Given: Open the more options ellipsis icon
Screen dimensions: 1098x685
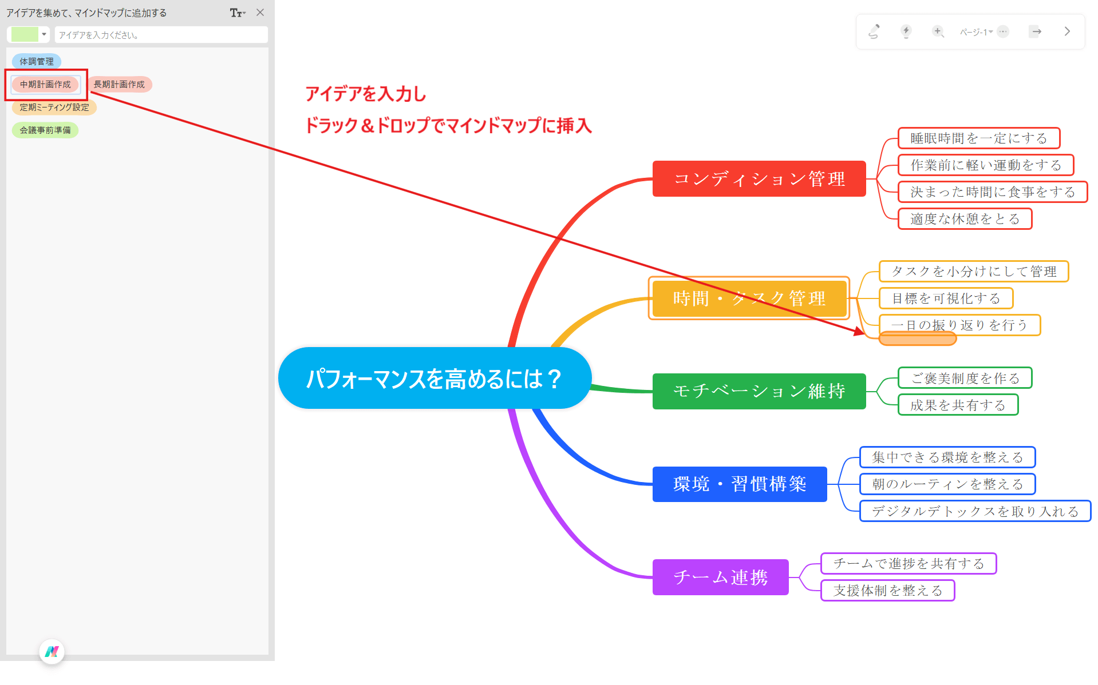Looking at the screenshot, I should click(x=1002, y=31).
